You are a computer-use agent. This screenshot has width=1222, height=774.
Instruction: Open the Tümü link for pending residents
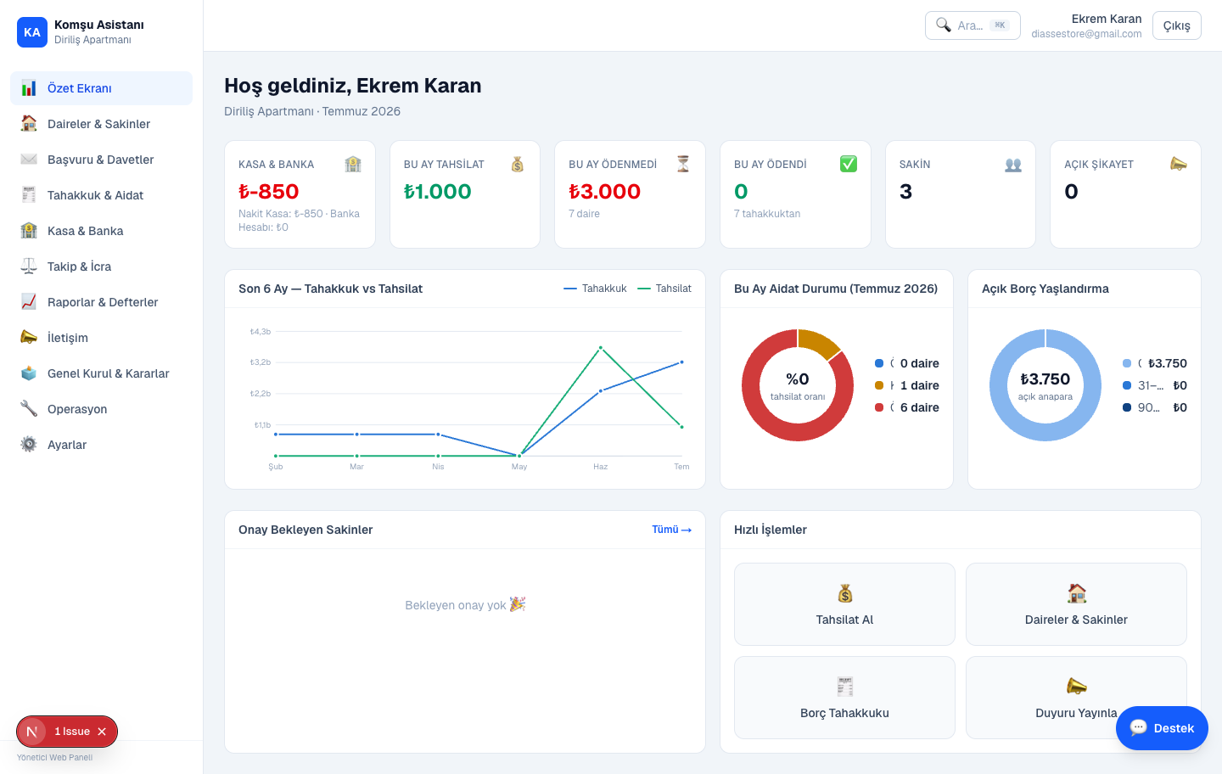671,530
